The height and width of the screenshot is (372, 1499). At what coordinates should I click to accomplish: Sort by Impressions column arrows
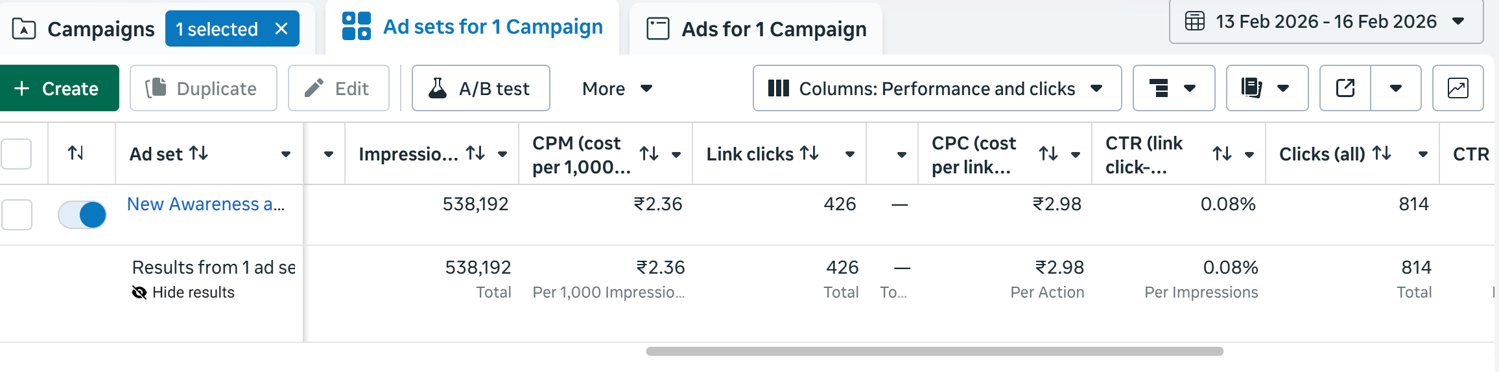click(475, 153)
